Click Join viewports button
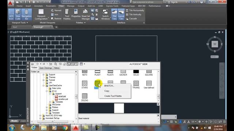 [54, 15]
